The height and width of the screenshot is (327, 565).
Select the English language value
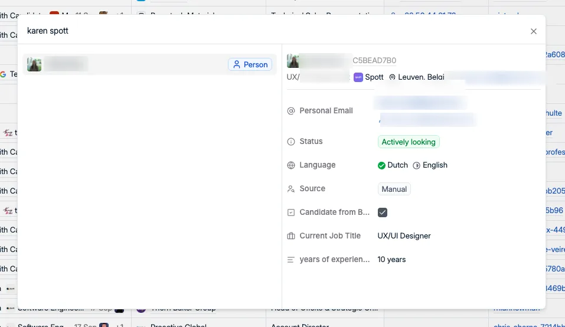(x=435, y=165)
